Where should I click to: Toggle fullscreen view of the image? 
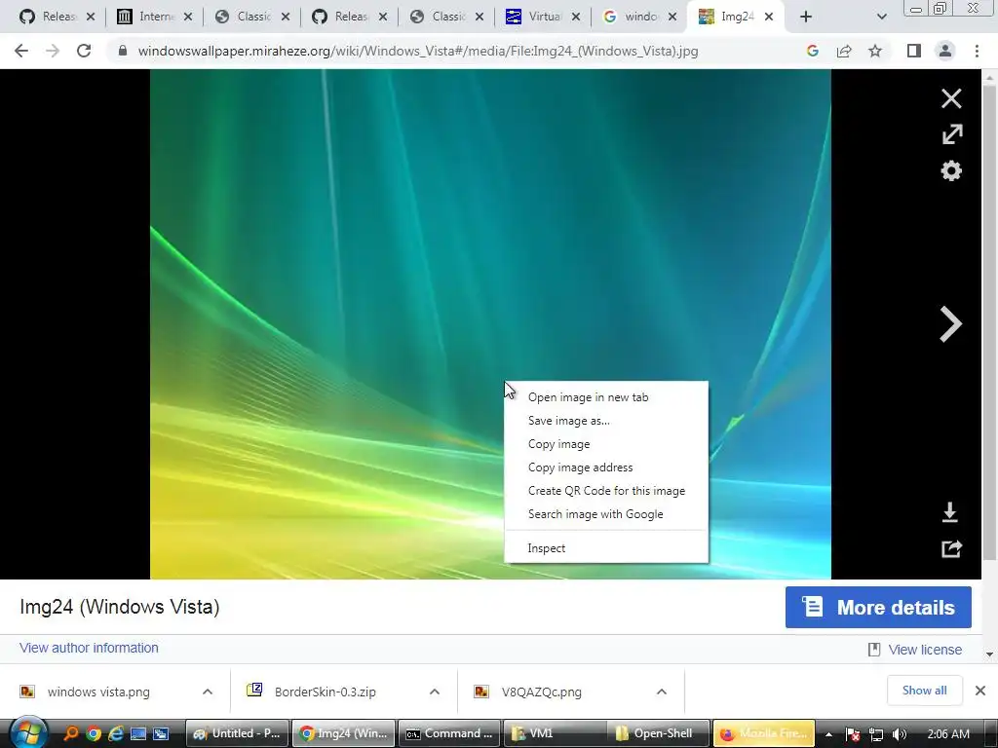point(951,134)
